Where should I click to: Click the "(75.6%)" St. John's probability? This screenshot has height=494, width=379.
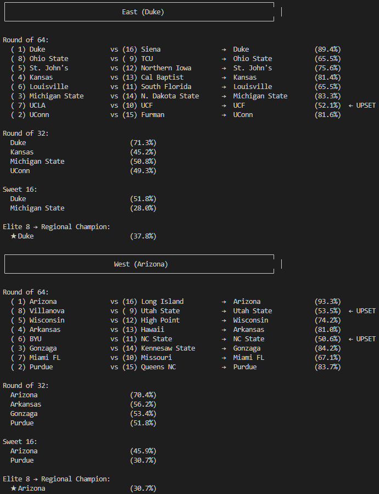click(328, 68)
